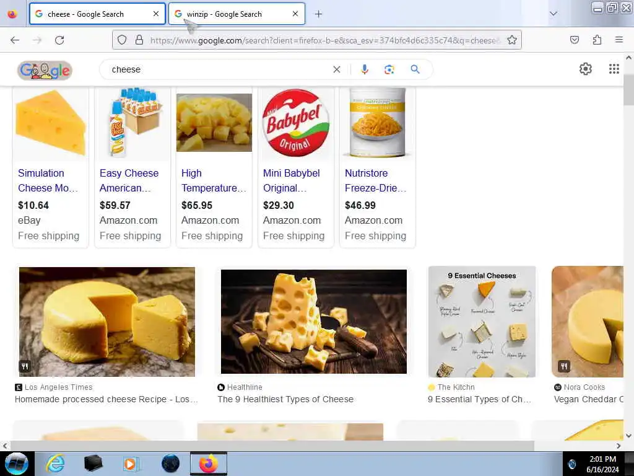The width and height of the screenshot is (634, 476).
Task: View the Easy Cheese can image
Action: click(132, 123)
